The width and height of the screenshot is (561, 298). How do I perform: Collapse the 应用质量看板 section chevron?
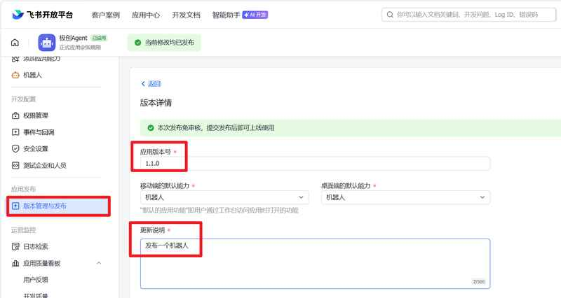pyautogui.click(x=99, y=264)
